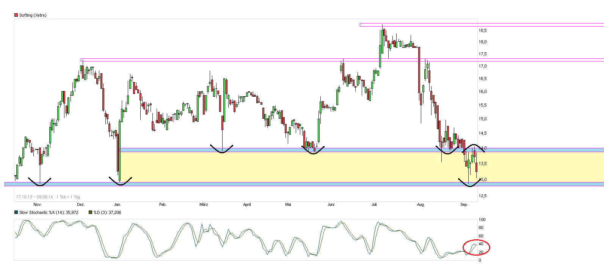Click the 'Nov.' month label

click(x=38, y=204)
